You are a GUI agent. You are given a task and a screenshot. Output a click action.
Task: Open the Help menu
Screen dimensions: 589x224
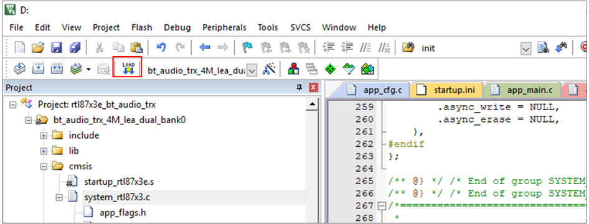[377, 27]
